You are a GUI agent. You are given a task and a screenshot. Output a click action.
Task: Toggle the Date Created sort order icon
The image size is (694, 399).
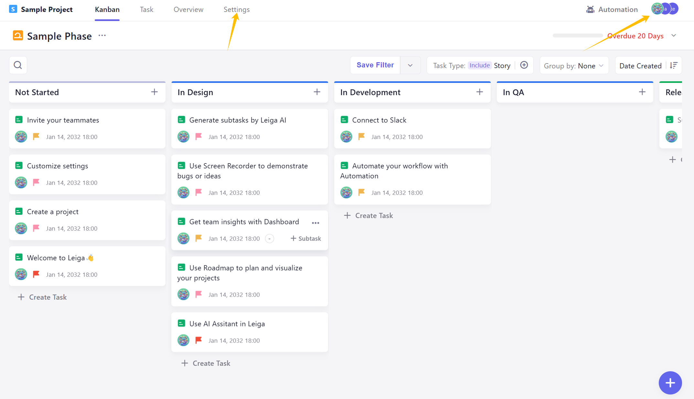(674, 65)
